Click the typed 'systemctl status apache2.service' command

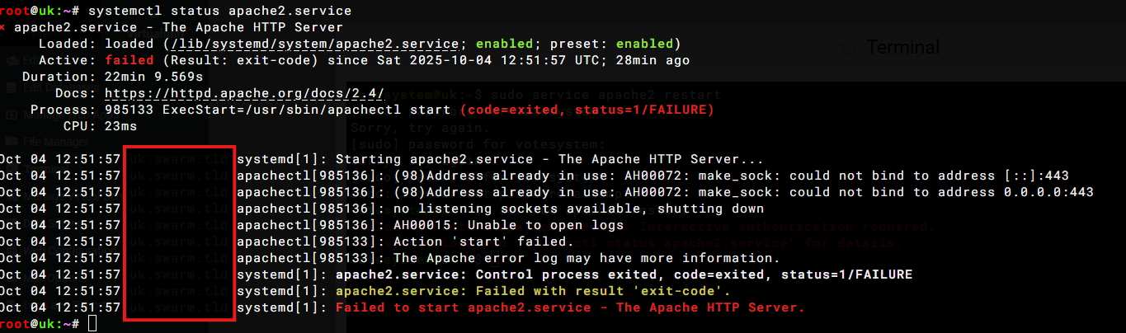point(219,11)
